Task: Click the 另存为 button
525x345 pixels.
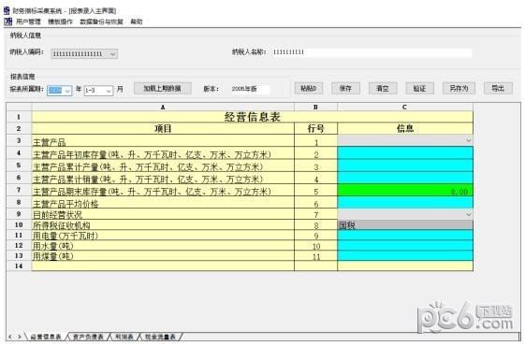Action: click(x=459, y=88)
